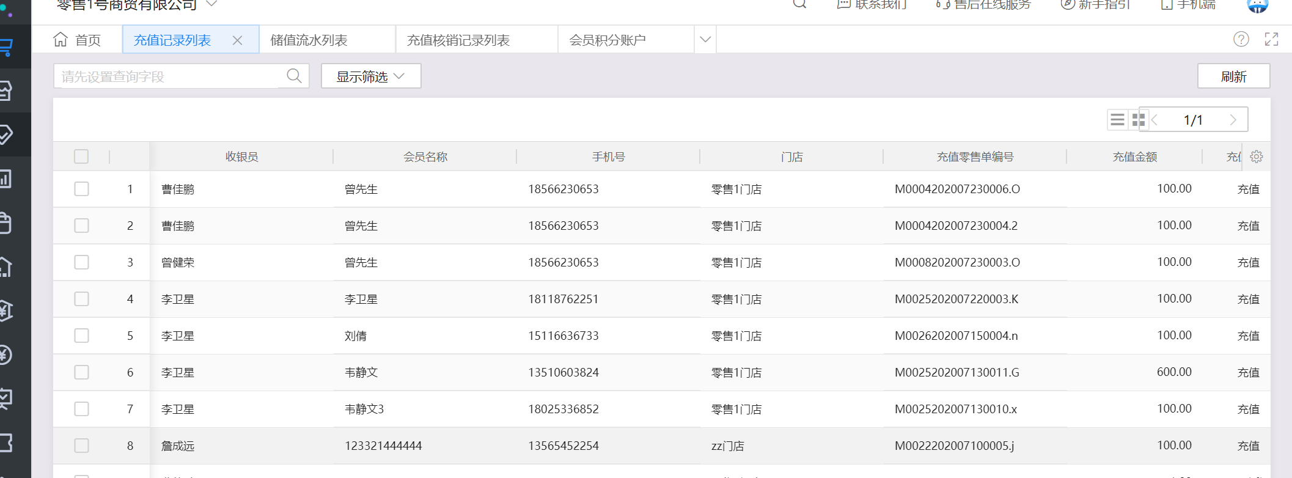This screenshot has width=1292, height=478.
Task: Switch to grid card view icon
Action: (1138, 120)
